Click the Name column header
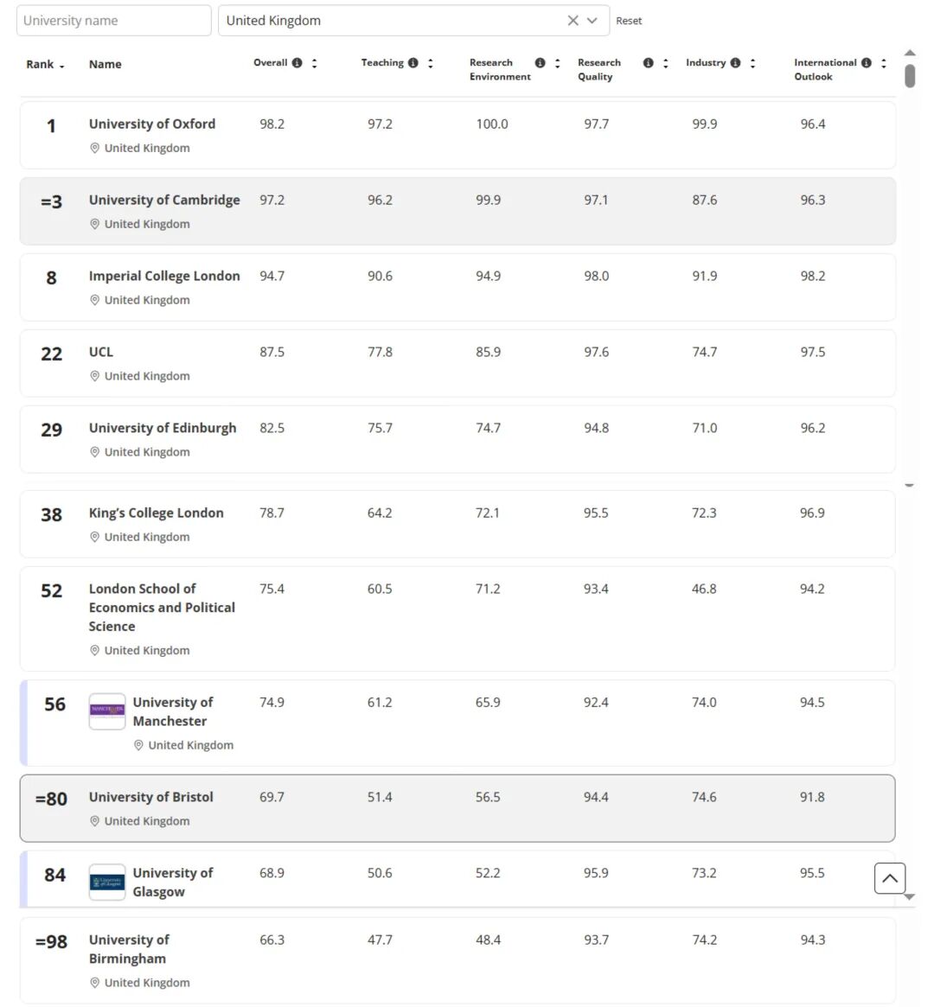Image resolution: width=934 pixels, height=1007 pixels. (106, 65)
